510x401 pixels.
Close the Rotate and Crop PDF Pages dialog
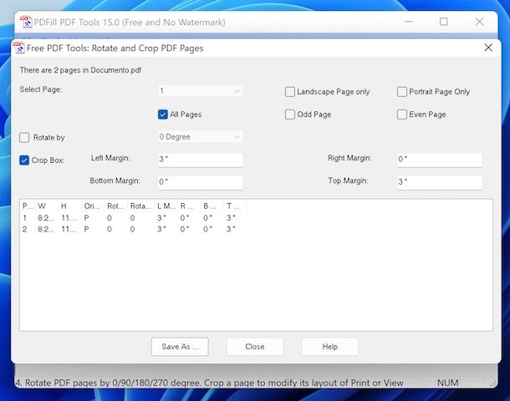(x=488, y=48)
